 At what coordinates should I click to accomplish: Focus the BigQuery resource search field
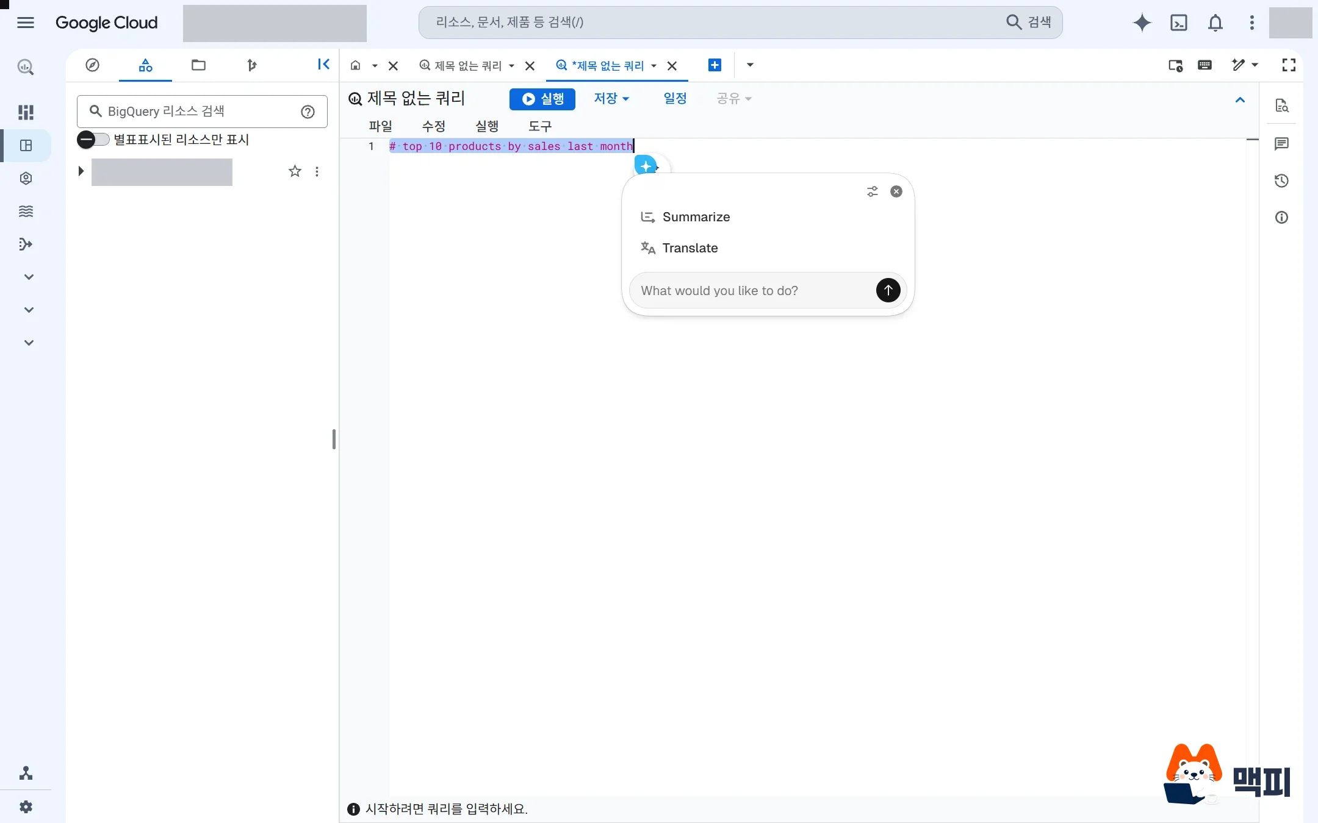[202, 112]
